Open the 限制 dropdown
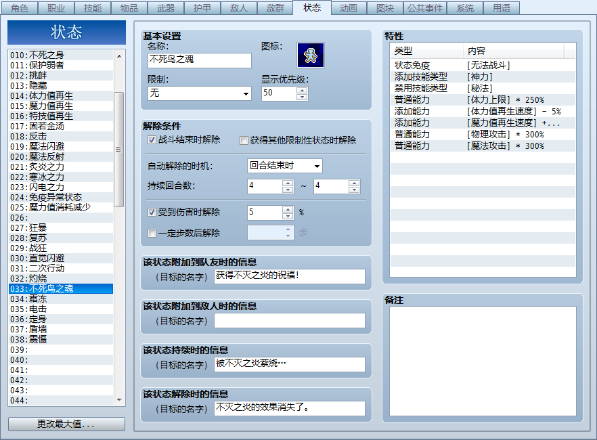The width and height of the screenshot is (597, 440). click(x=200, y=93)
